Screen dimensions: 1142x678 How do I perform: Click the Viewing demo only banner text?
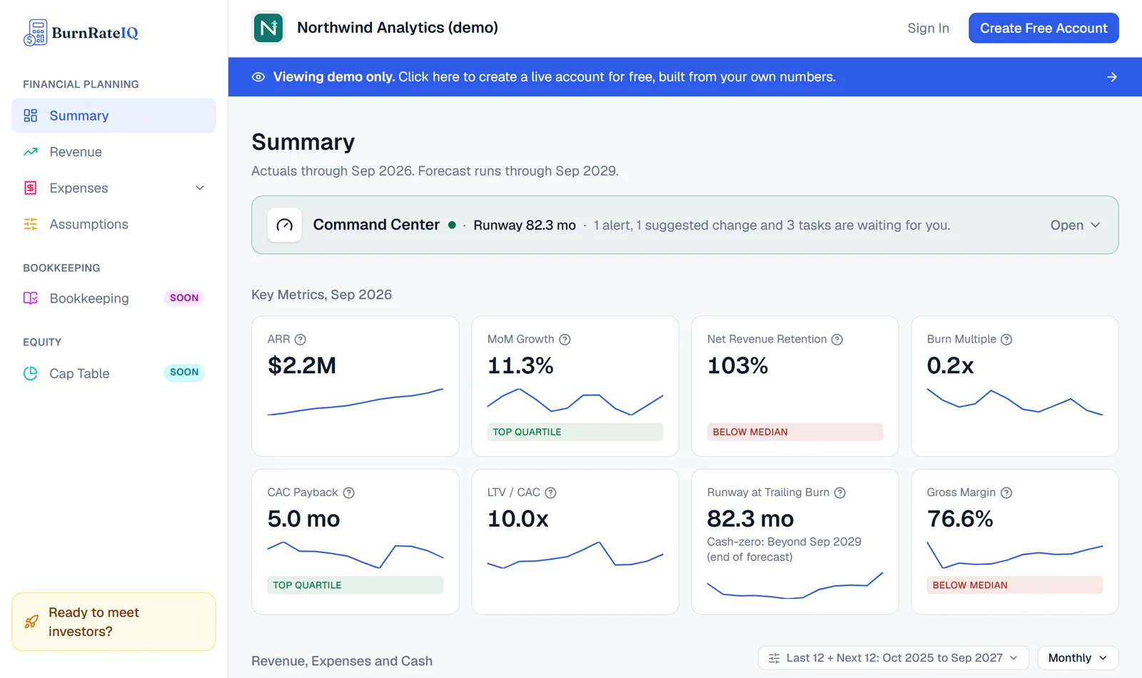[554, 77]
